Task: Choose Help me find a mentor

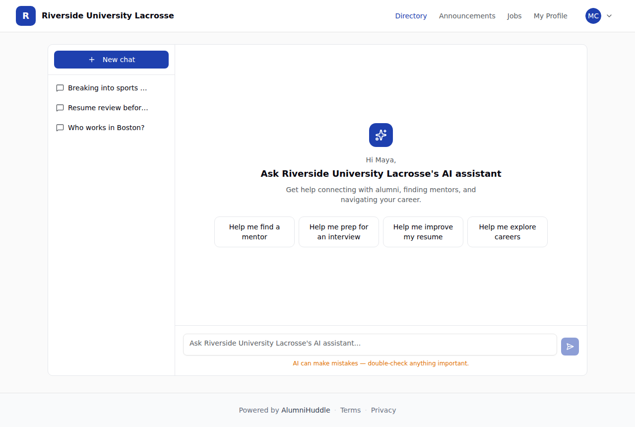Action: (x=254, y=232)
